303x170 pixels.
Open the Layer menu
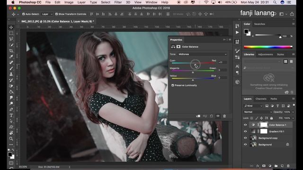[x=81, y=2]
